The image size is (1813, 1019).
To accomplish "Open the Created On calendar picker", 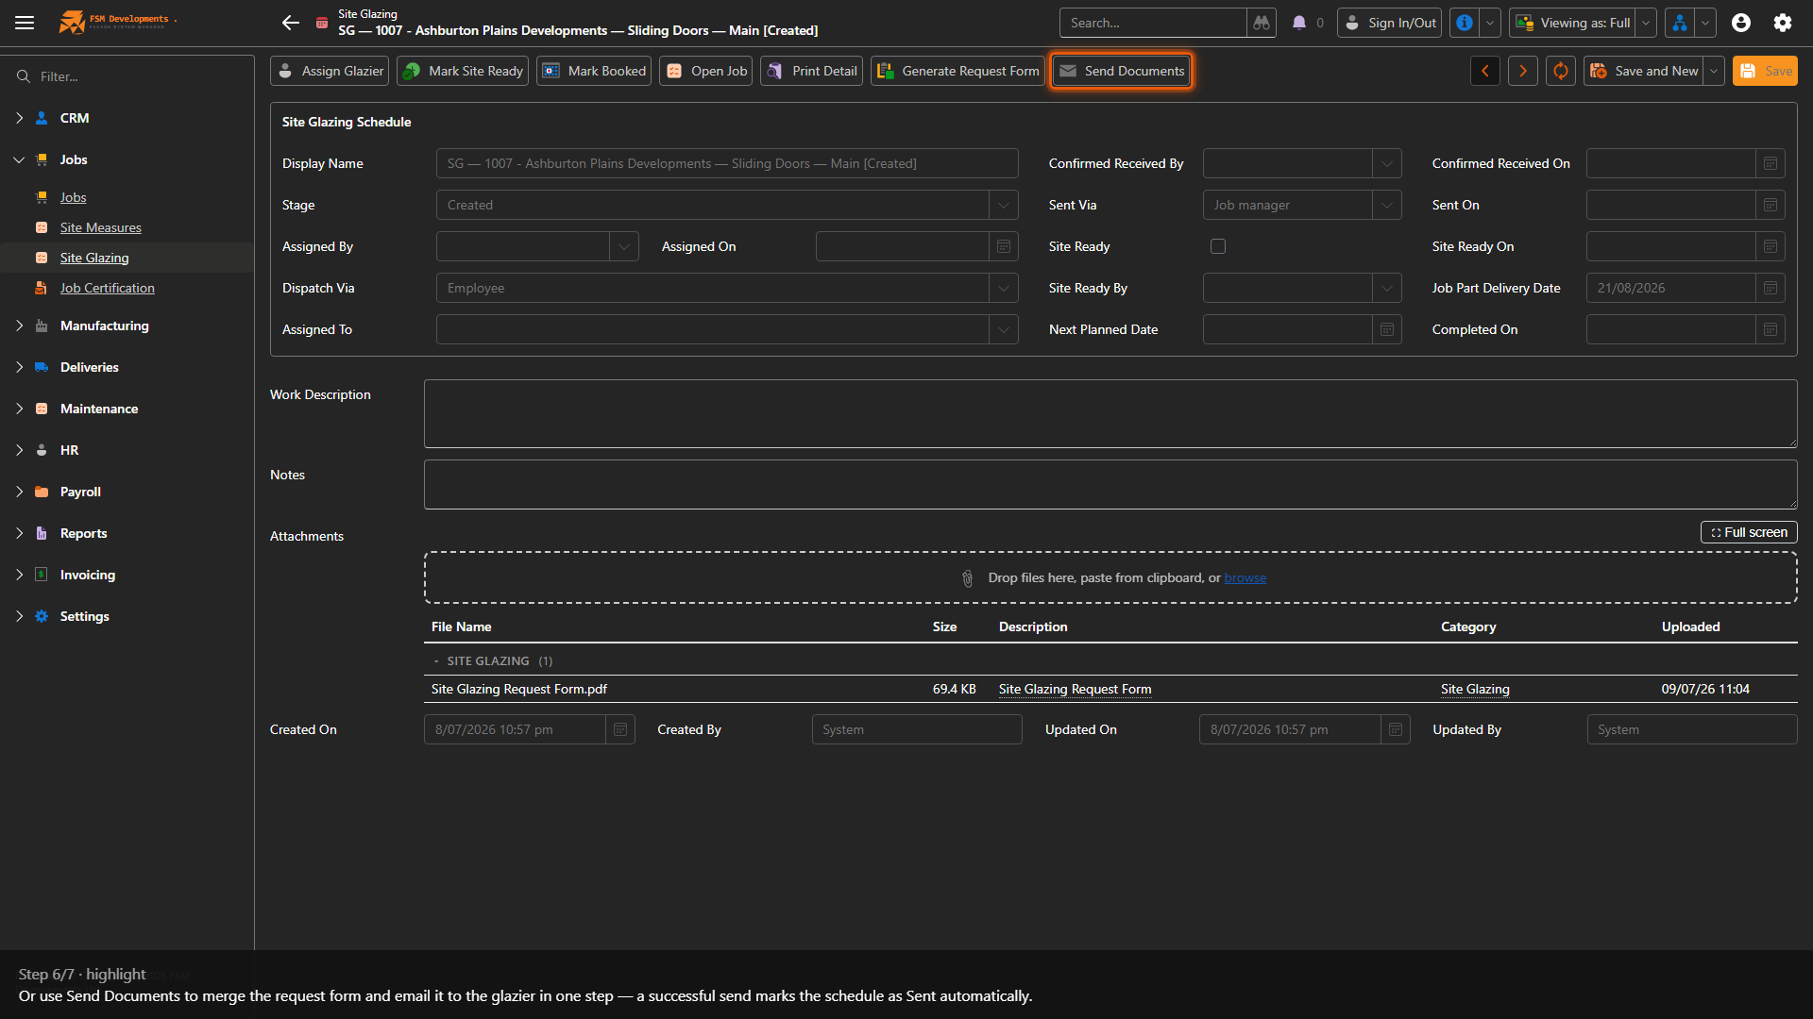I will (620, 729).
